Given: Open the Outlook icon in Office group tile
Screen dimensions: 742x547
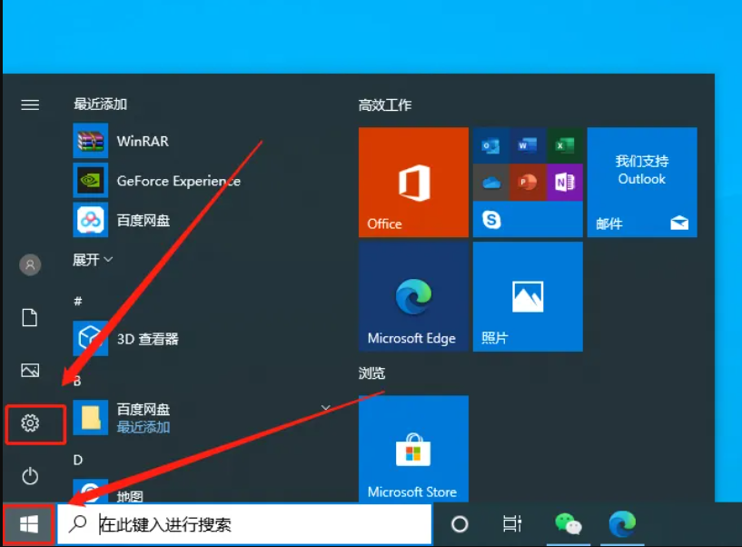Looking at the screenshot, I should [x=490, y=146].
